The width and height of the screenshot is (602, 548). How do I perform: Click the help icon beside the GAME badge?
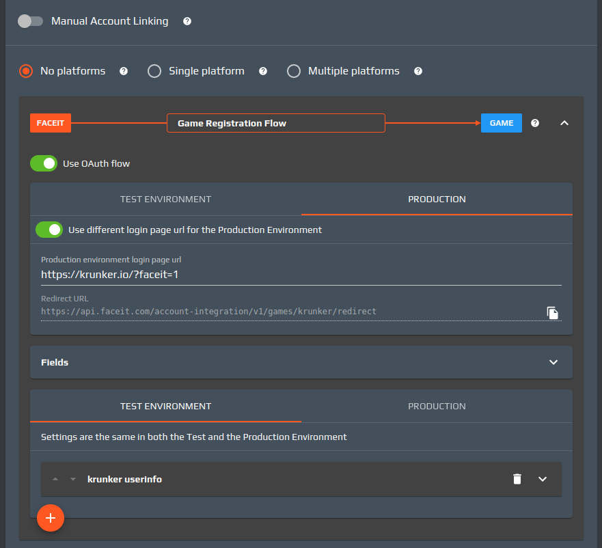pos(534,123)
